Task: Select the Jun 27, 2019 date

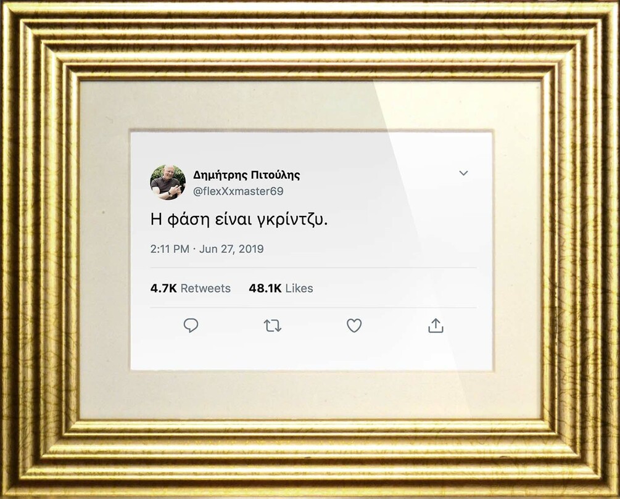Action: (231, 249)
